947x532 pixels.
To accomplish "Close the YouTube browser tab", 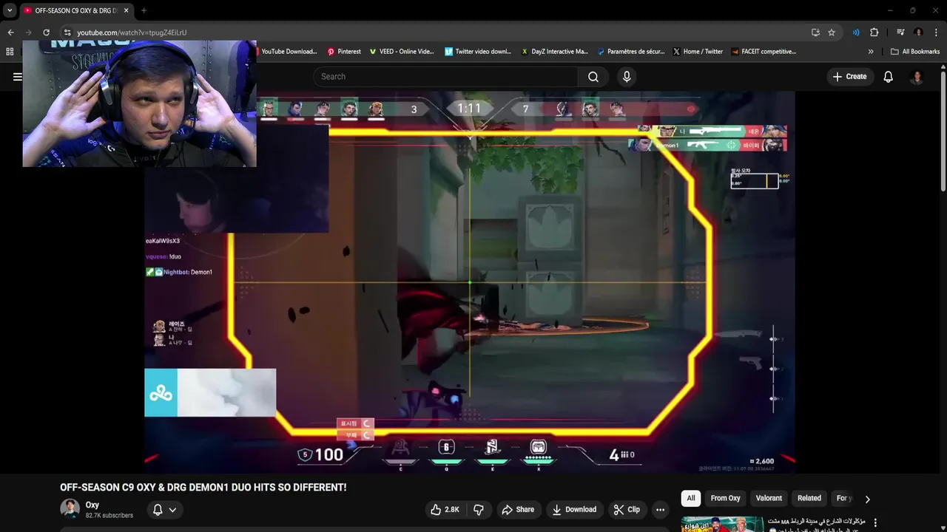I will (x=127, y=10).
